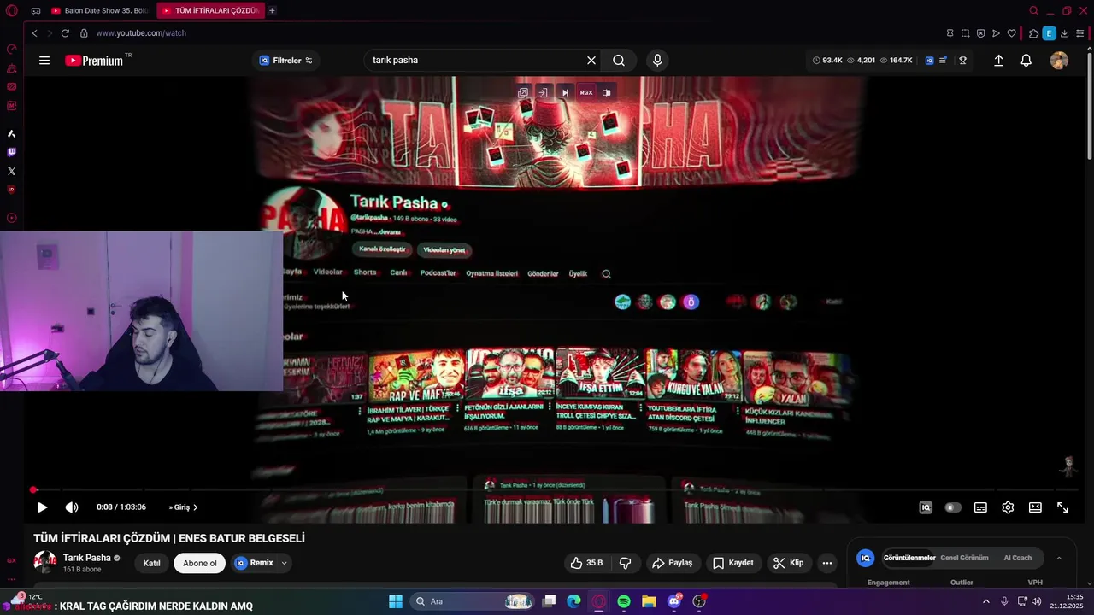The width and height of the screenshot is (1094, 615).
Task: Open Opera easy setup sliders icon
Action: (x=1080, y=33)
